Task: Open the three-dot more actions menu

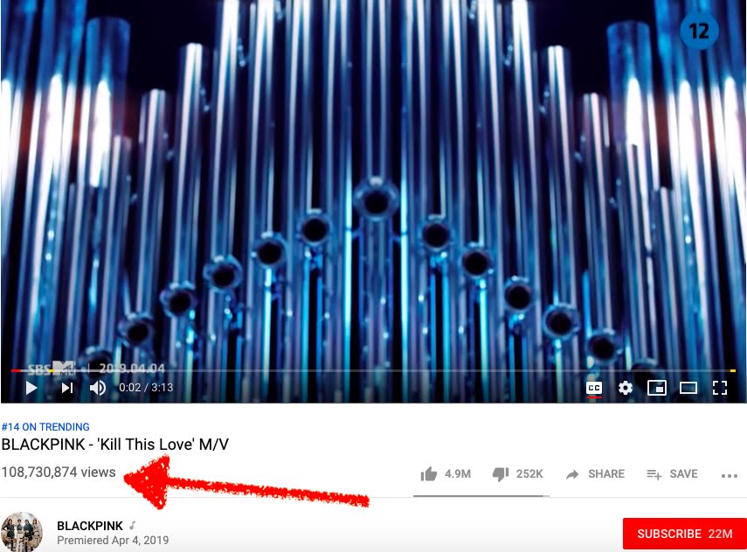Action: pyautogui.click(x=730, y=476)
